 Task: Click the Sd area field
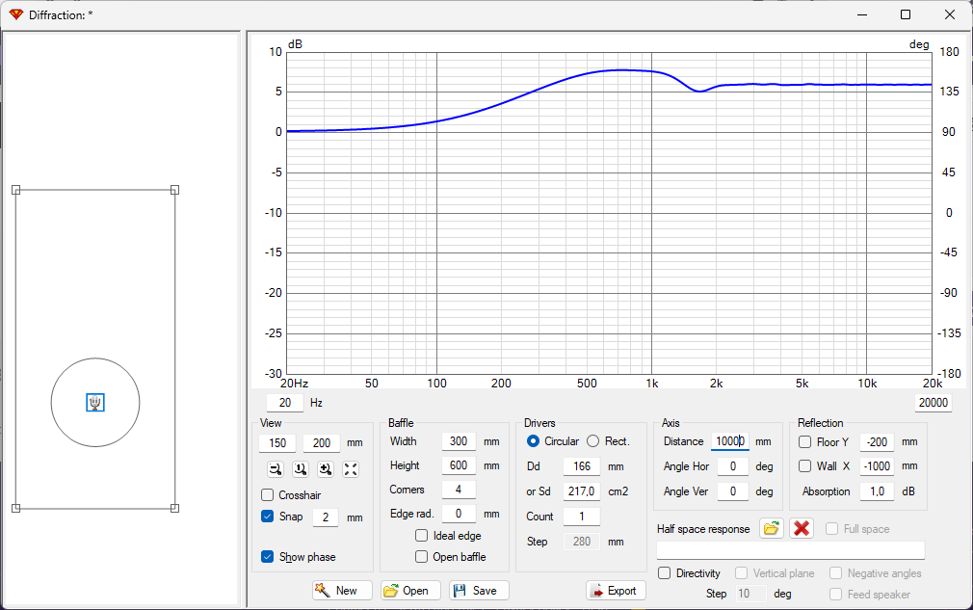pos(582,491)
